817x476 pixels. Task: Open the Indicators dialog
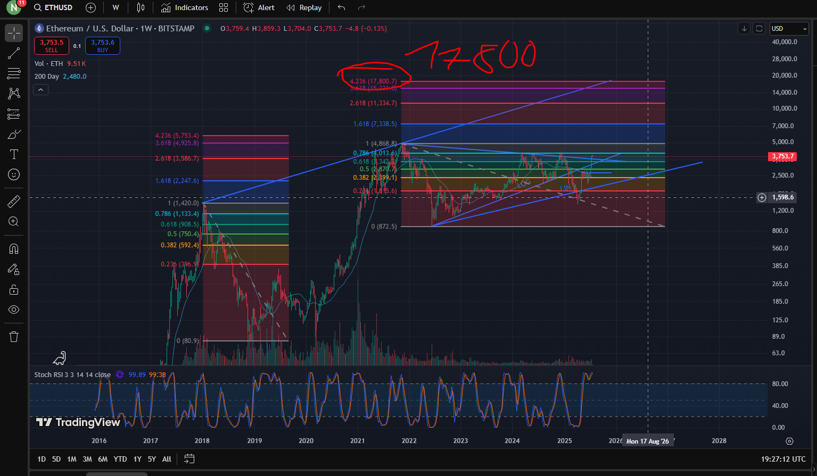pos(185,8)
